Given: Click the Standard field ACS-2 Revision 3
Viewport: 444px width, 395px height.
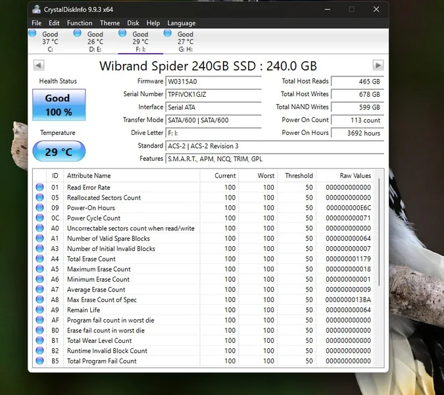Looking at the screenshot, I should click(275, 146).
